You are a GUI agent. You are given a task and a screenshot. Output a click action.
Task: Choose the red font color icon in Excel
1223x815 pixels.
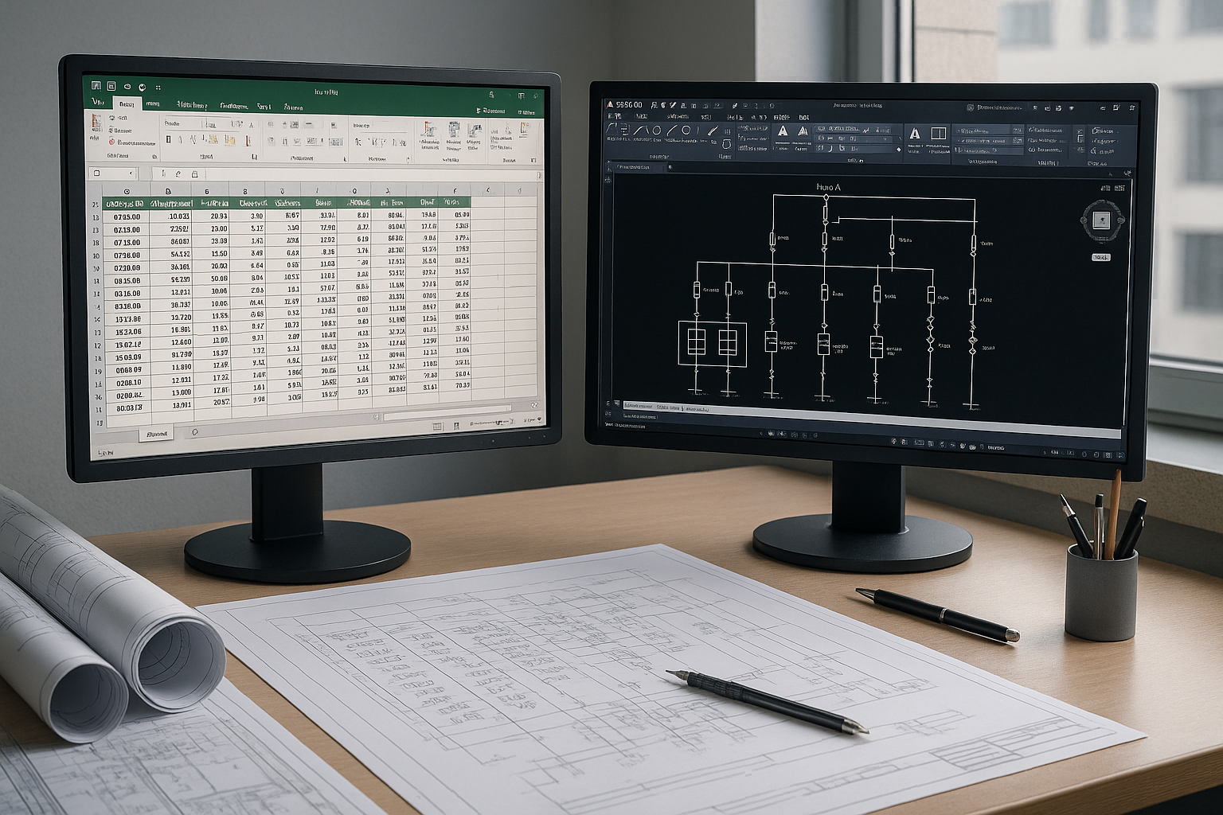(x=248, y=141)
